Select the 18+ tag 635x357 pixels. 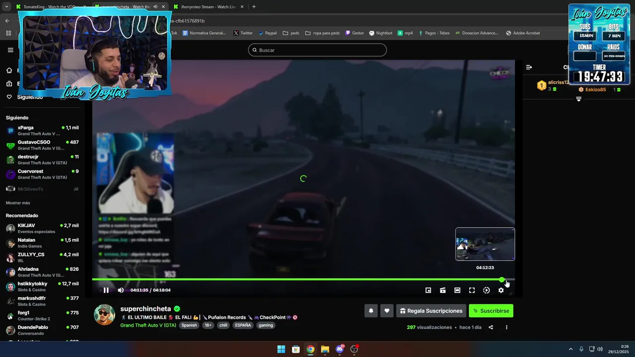[208, 325]
